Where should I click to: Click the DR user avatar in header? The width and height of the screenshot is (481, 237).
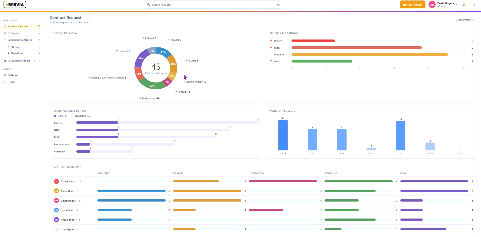[432, 5]
